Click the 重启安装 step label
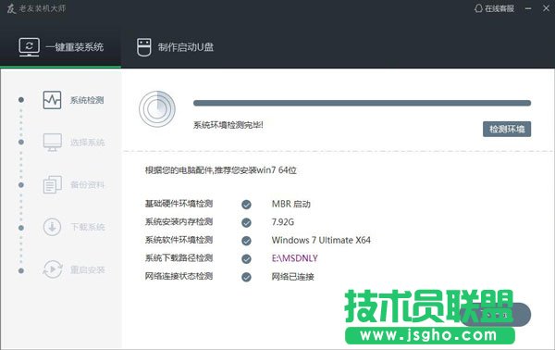555x350 pixels. point(88,270)
